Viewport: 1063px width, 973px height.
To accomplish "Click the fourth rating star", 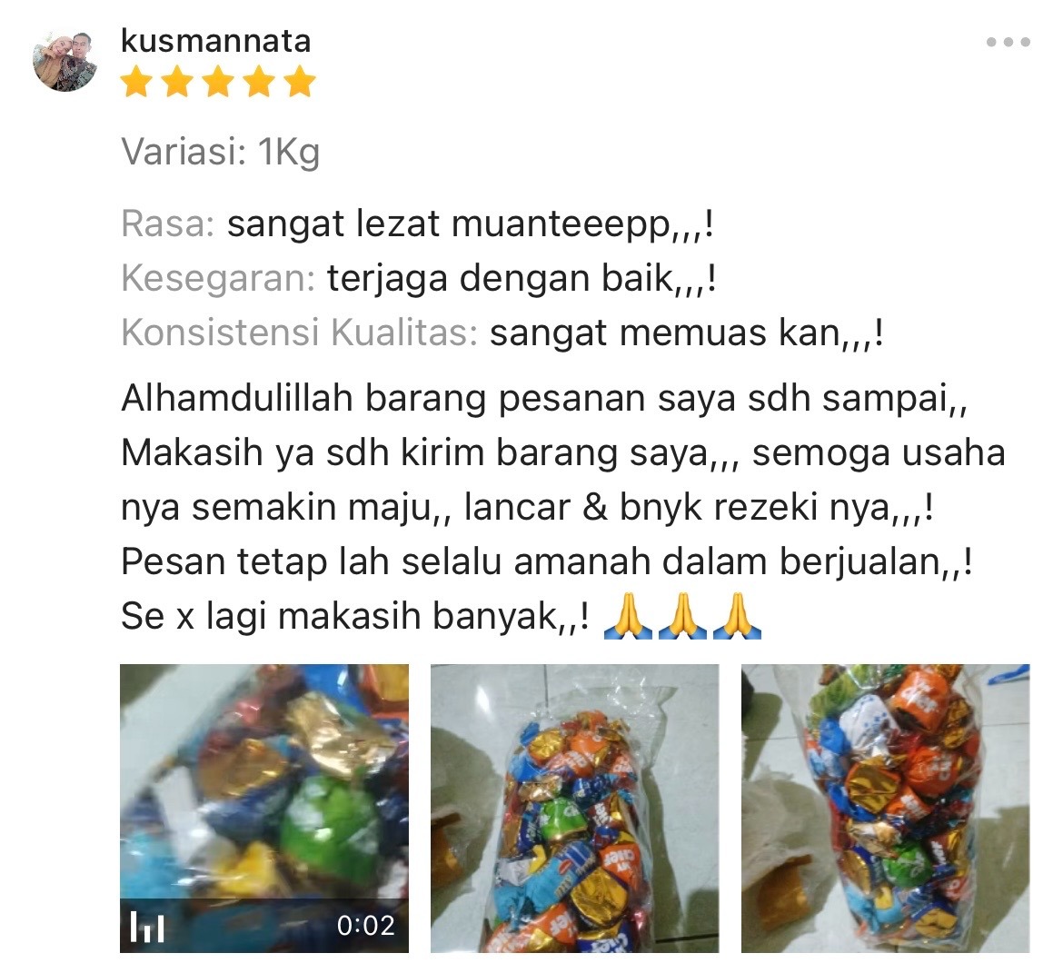I will click(259, 82).
